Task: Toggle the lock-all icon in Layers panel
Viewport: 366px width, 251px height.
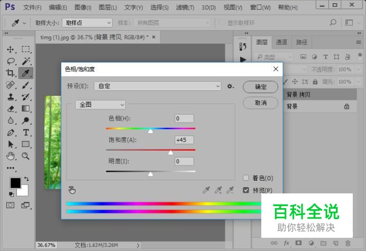Action: [315, 82]
